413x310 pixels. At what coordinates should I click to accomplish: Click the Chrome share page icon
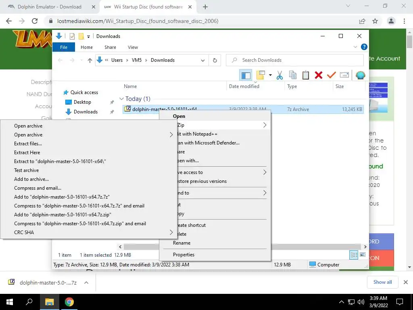click(362, 21)
